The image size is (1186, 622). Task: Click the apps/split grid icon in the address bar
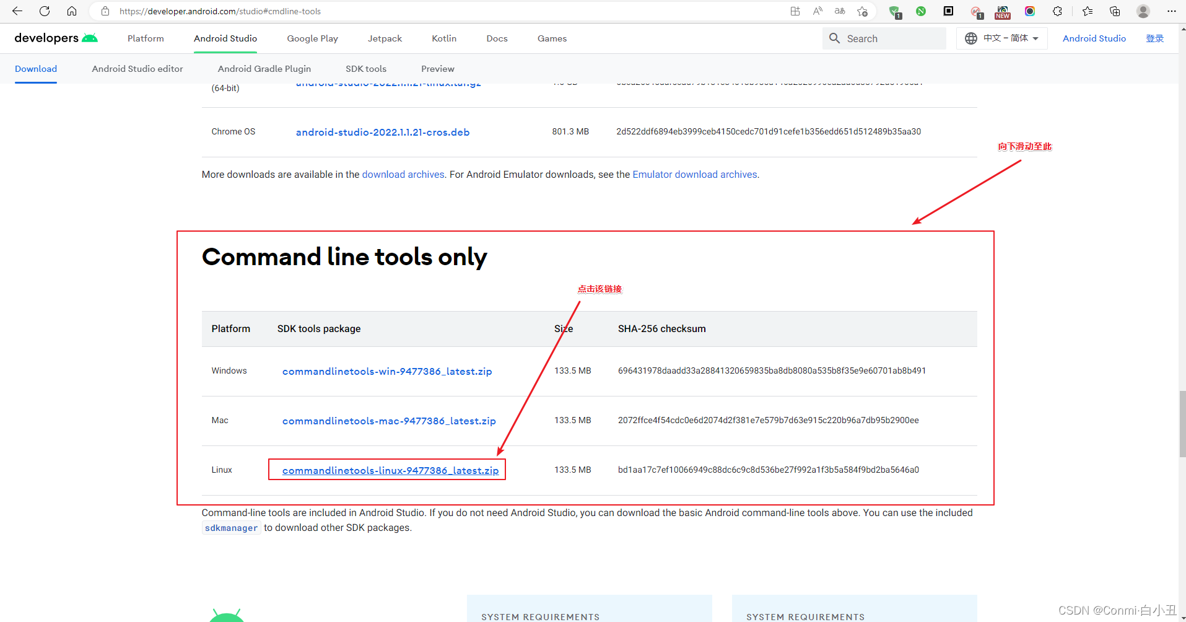[795, 11]
